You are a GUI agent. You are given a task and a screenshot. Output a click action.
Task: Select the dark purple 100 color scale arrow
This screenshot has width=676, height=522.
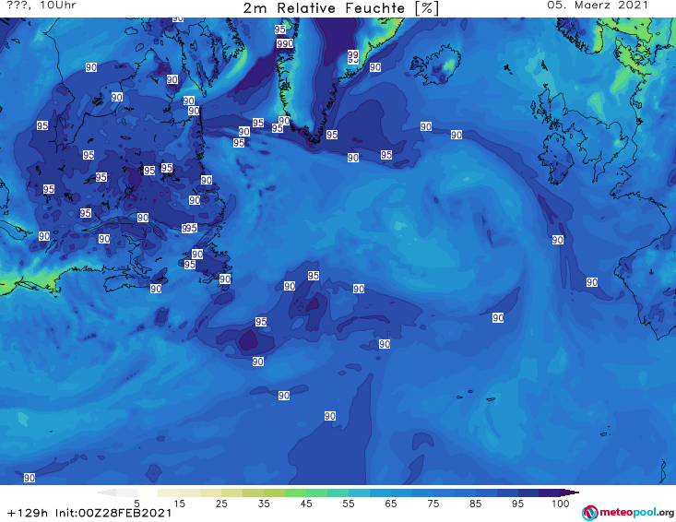[x=569, y=492]
